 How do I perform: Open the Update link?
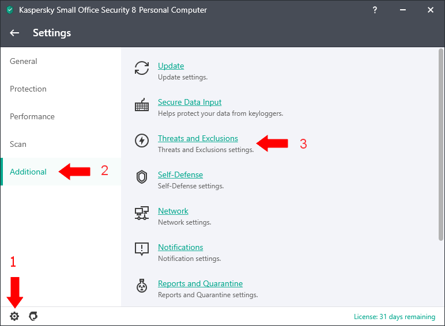pyautogui.click(x=171, y=66)
